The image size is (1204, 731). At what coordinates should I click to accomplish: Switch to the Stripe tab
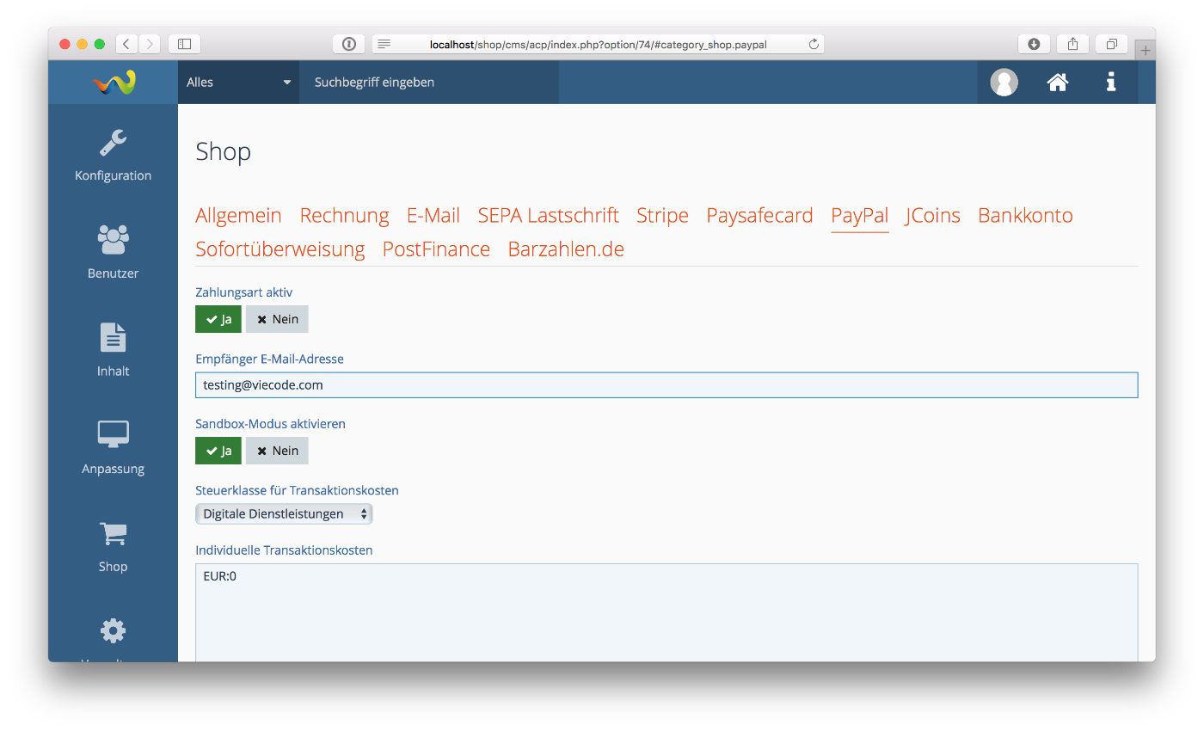662,216
